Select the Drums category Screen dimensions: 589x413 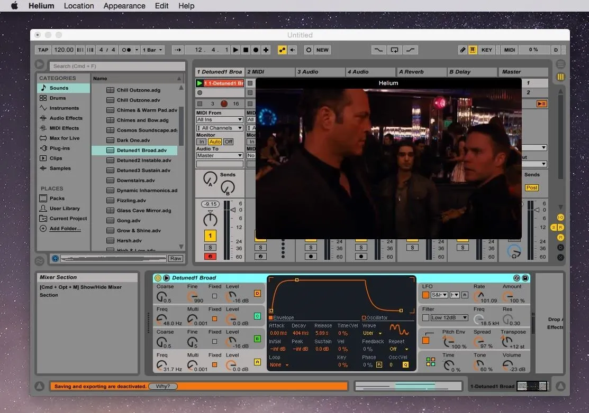[64, 98]
